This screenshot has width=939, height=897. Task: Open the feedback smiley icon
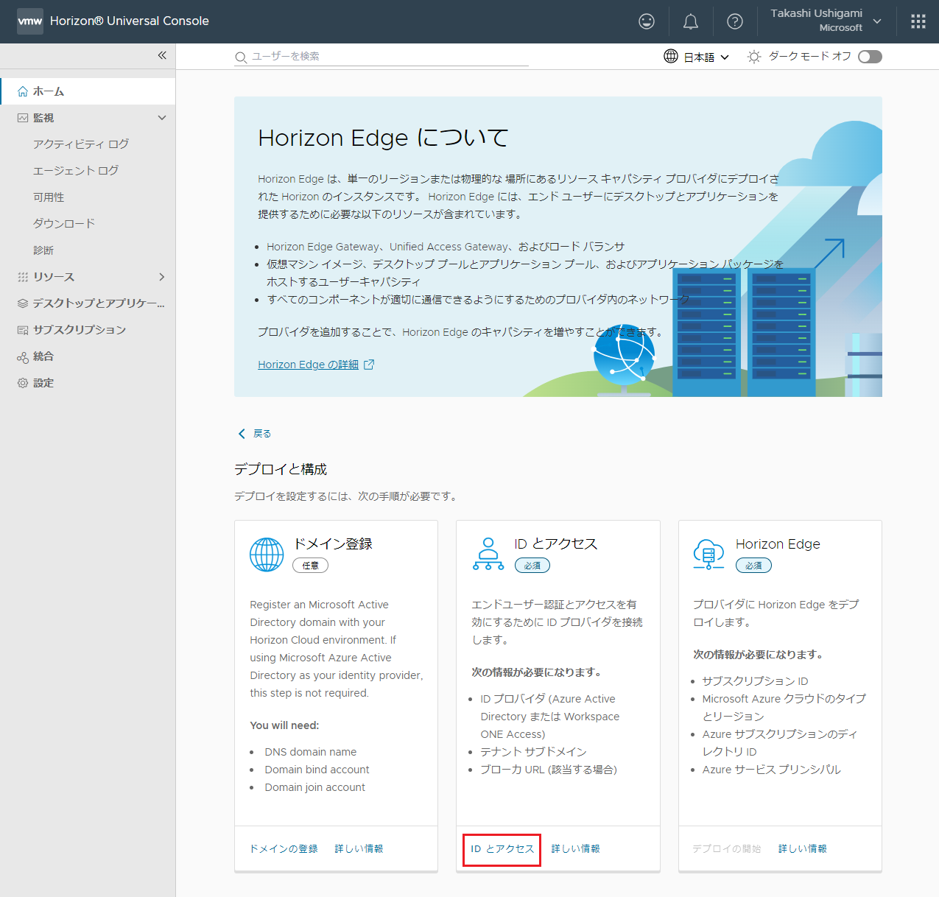[646, 21]
